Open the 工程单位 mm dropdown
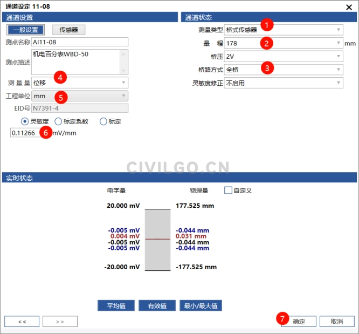The width and height of the screenshot is (359, 334). (x=79, y=96)
